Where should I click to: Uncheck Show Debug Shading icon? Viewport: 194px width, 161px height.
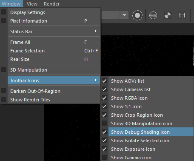(104, 132)
